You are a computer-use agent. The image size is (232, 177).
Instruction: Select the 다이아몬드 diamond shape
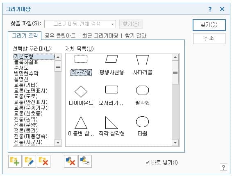coord(81,91)
